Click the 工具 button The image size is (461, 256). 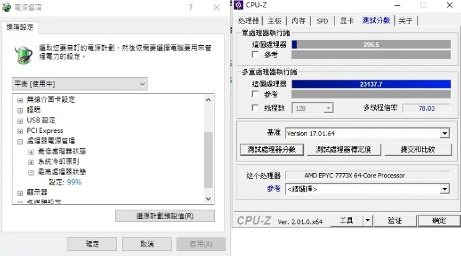[346, 221]
